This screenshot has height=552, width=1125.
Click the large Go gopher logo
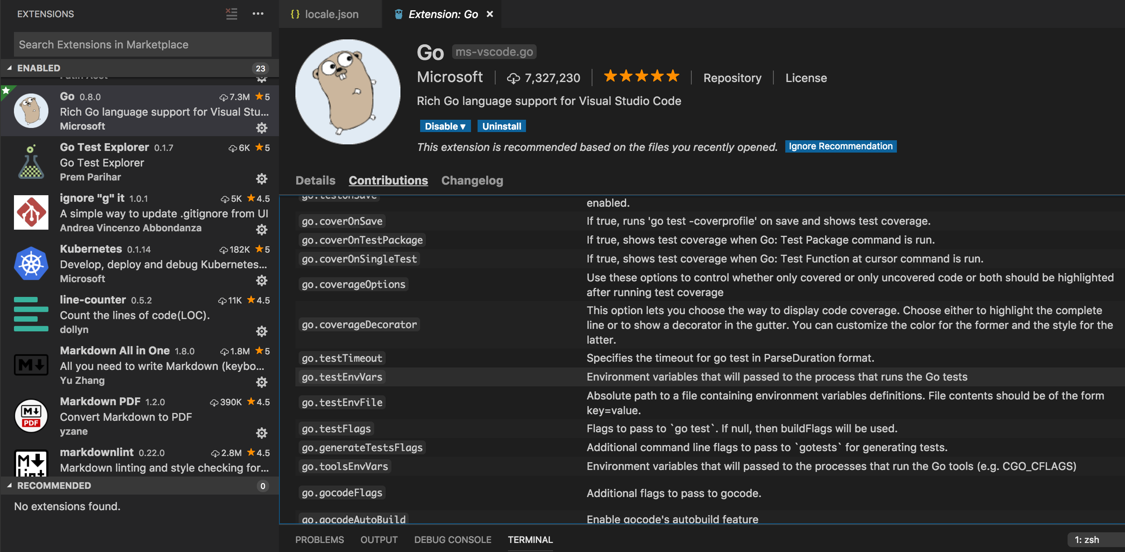[x=348, y=91]
